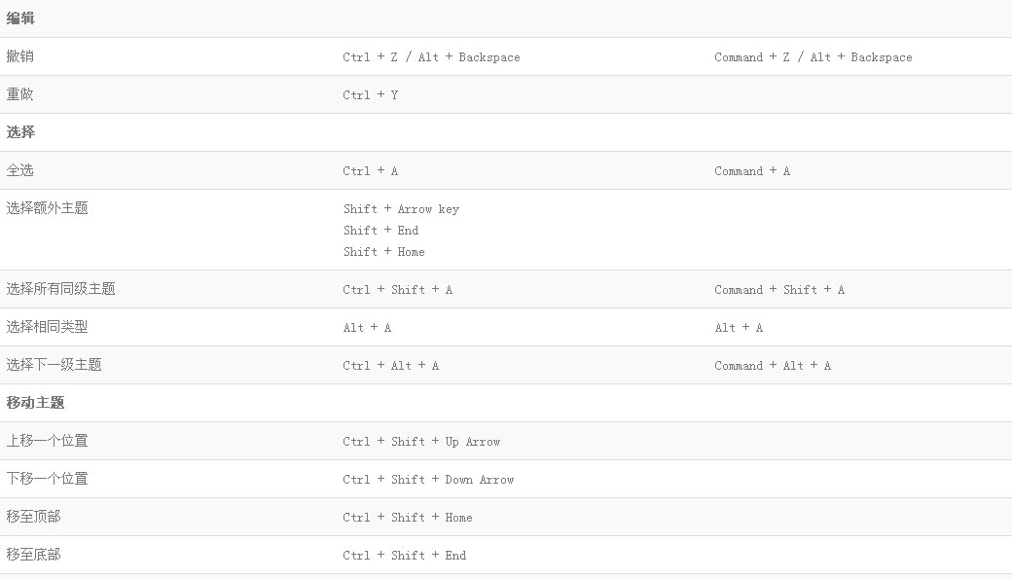Select the 移至顶部 row label
Viewport: 1012px width, 579px height.
click(x=33, y=517)
